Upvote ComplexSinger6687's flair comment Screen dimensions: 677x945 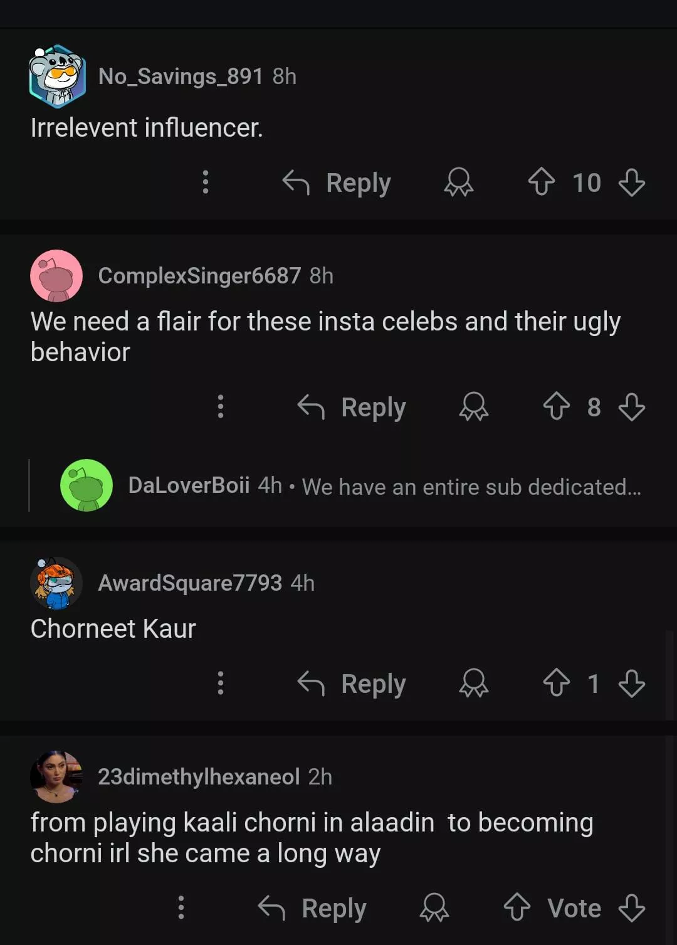tap(556, 406)
